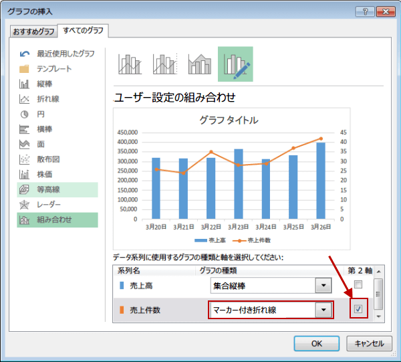Choose 折れ線 category label
Image resolution: width=401 pixels, height=362 pixels.
48,99
